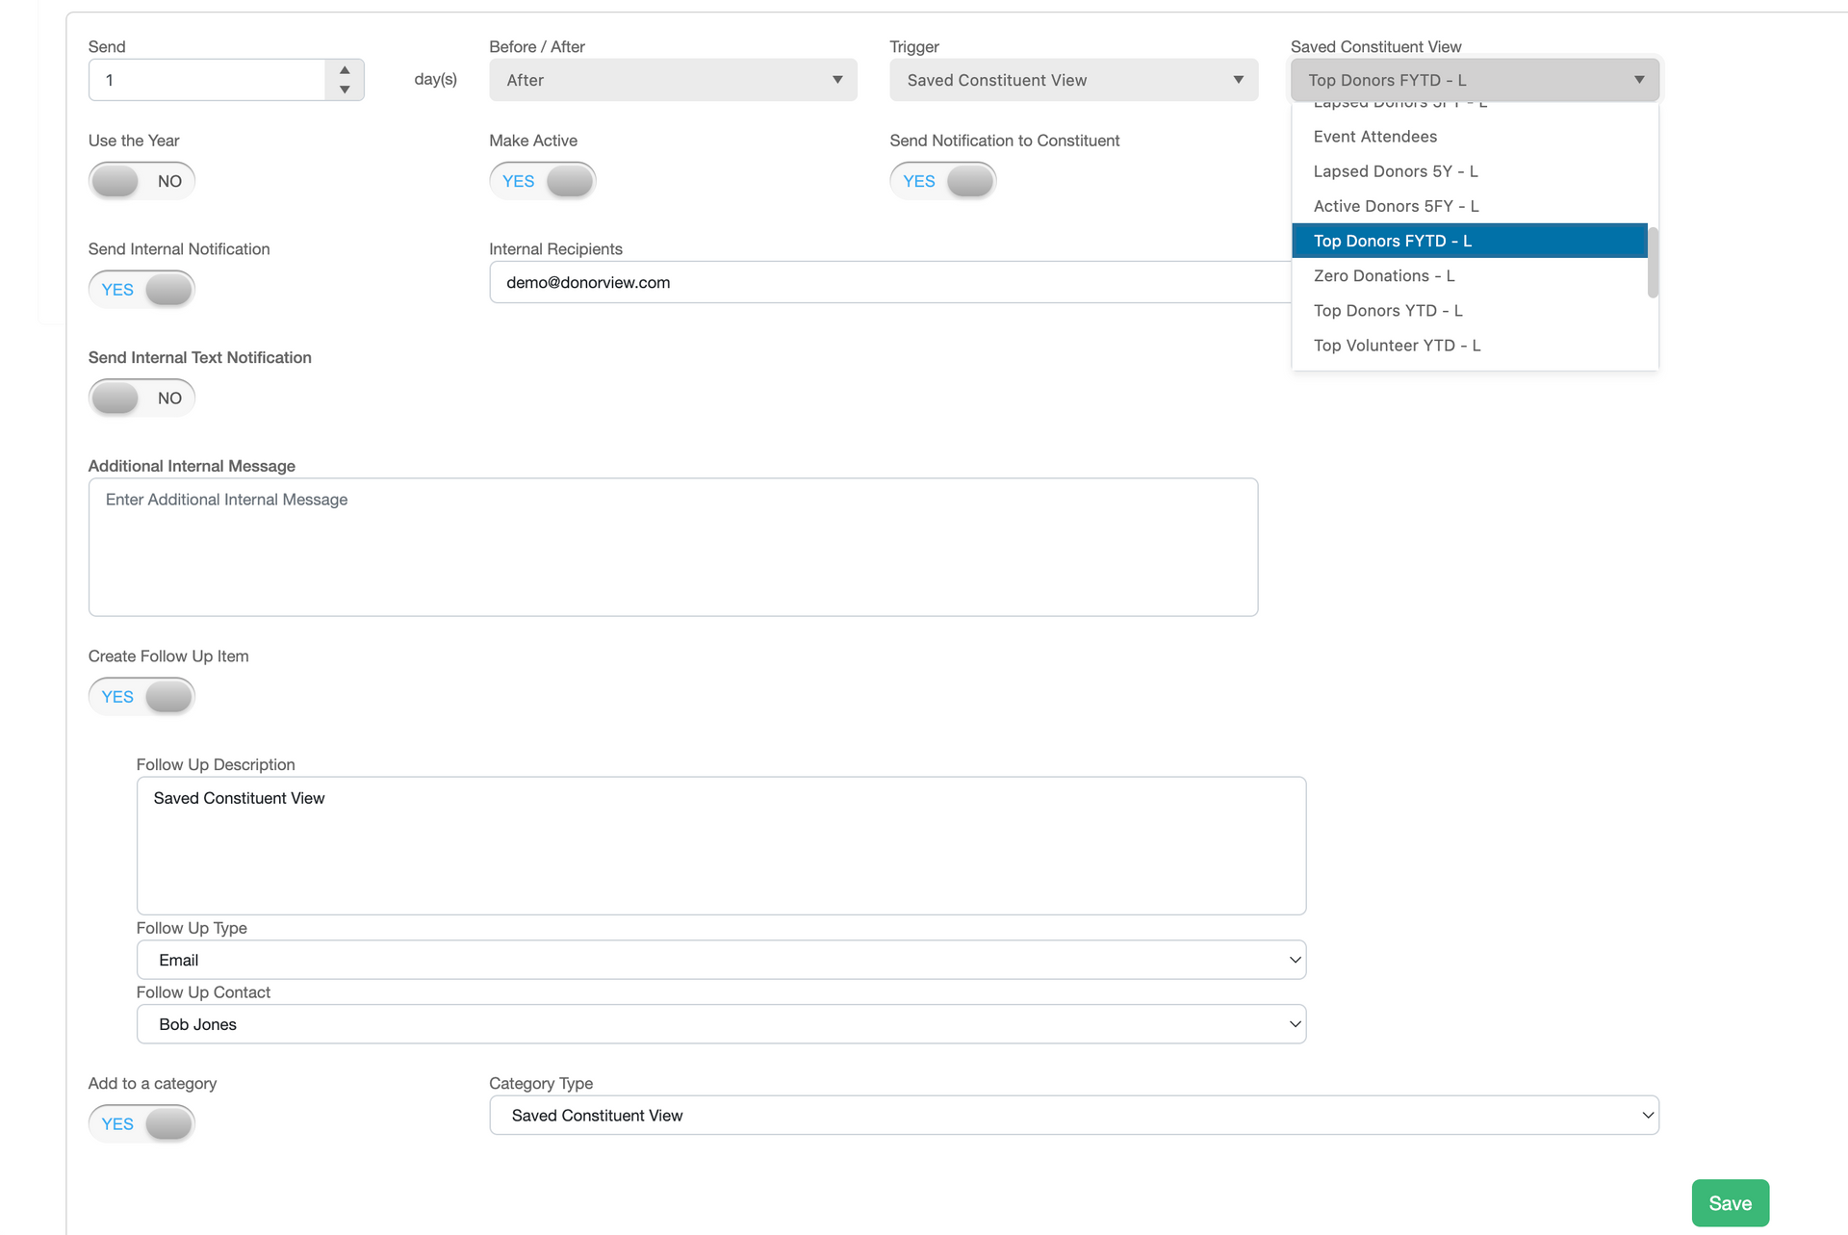Click the Additional Internal Message text area
The image size is (1848, 1235).
(x=673, y=547)
